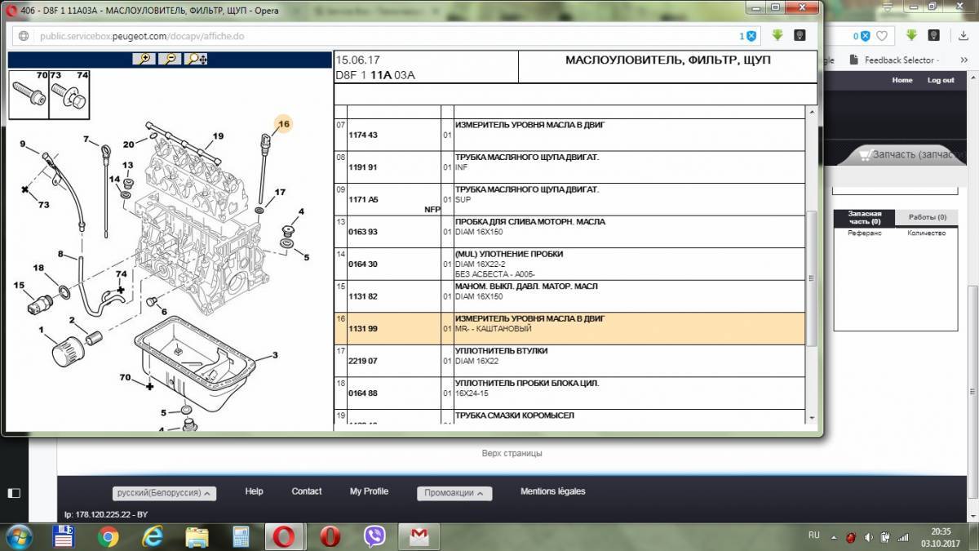The image size is (979, 551).
Task: Expand the Промоакции dropdown
Action: point(454,493)
